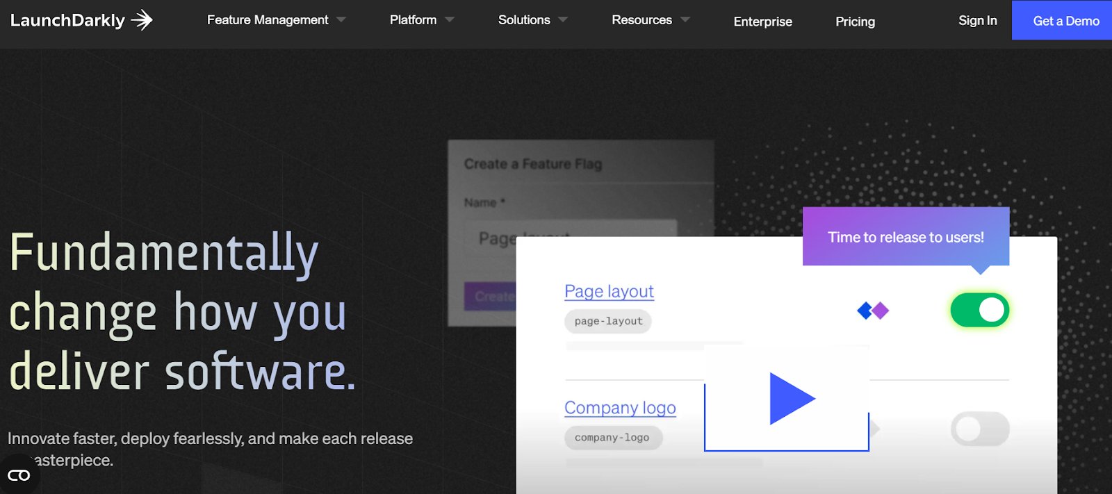Expand the Feature Management dropdown arrow
This screenshot has height=494, width=1112.
pyautogui.click(x=341, y=20)
